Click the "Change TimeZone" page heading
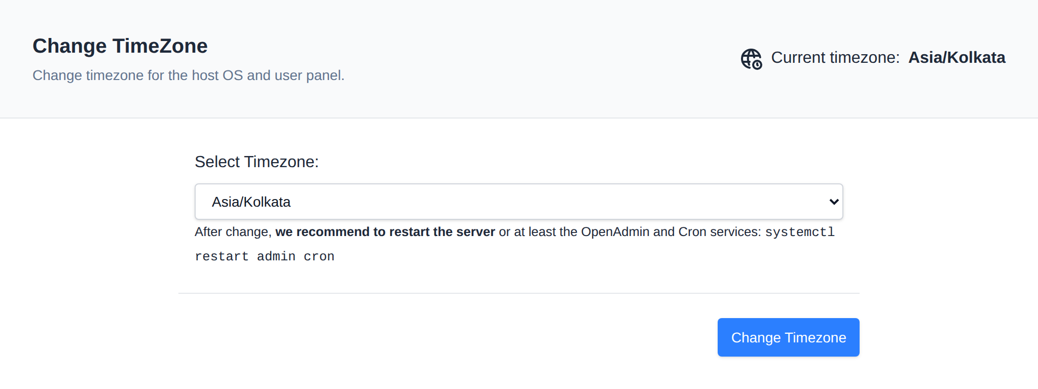 pos(120,46)
